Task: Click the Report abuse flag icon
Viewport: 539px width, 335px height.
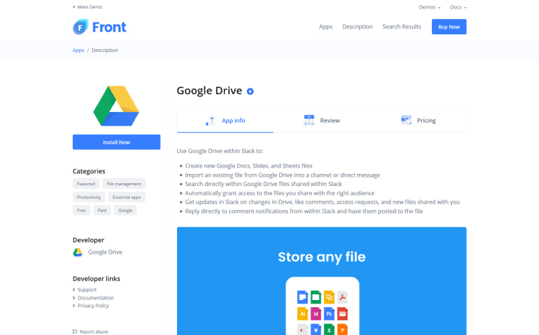Action: (75, 331)
